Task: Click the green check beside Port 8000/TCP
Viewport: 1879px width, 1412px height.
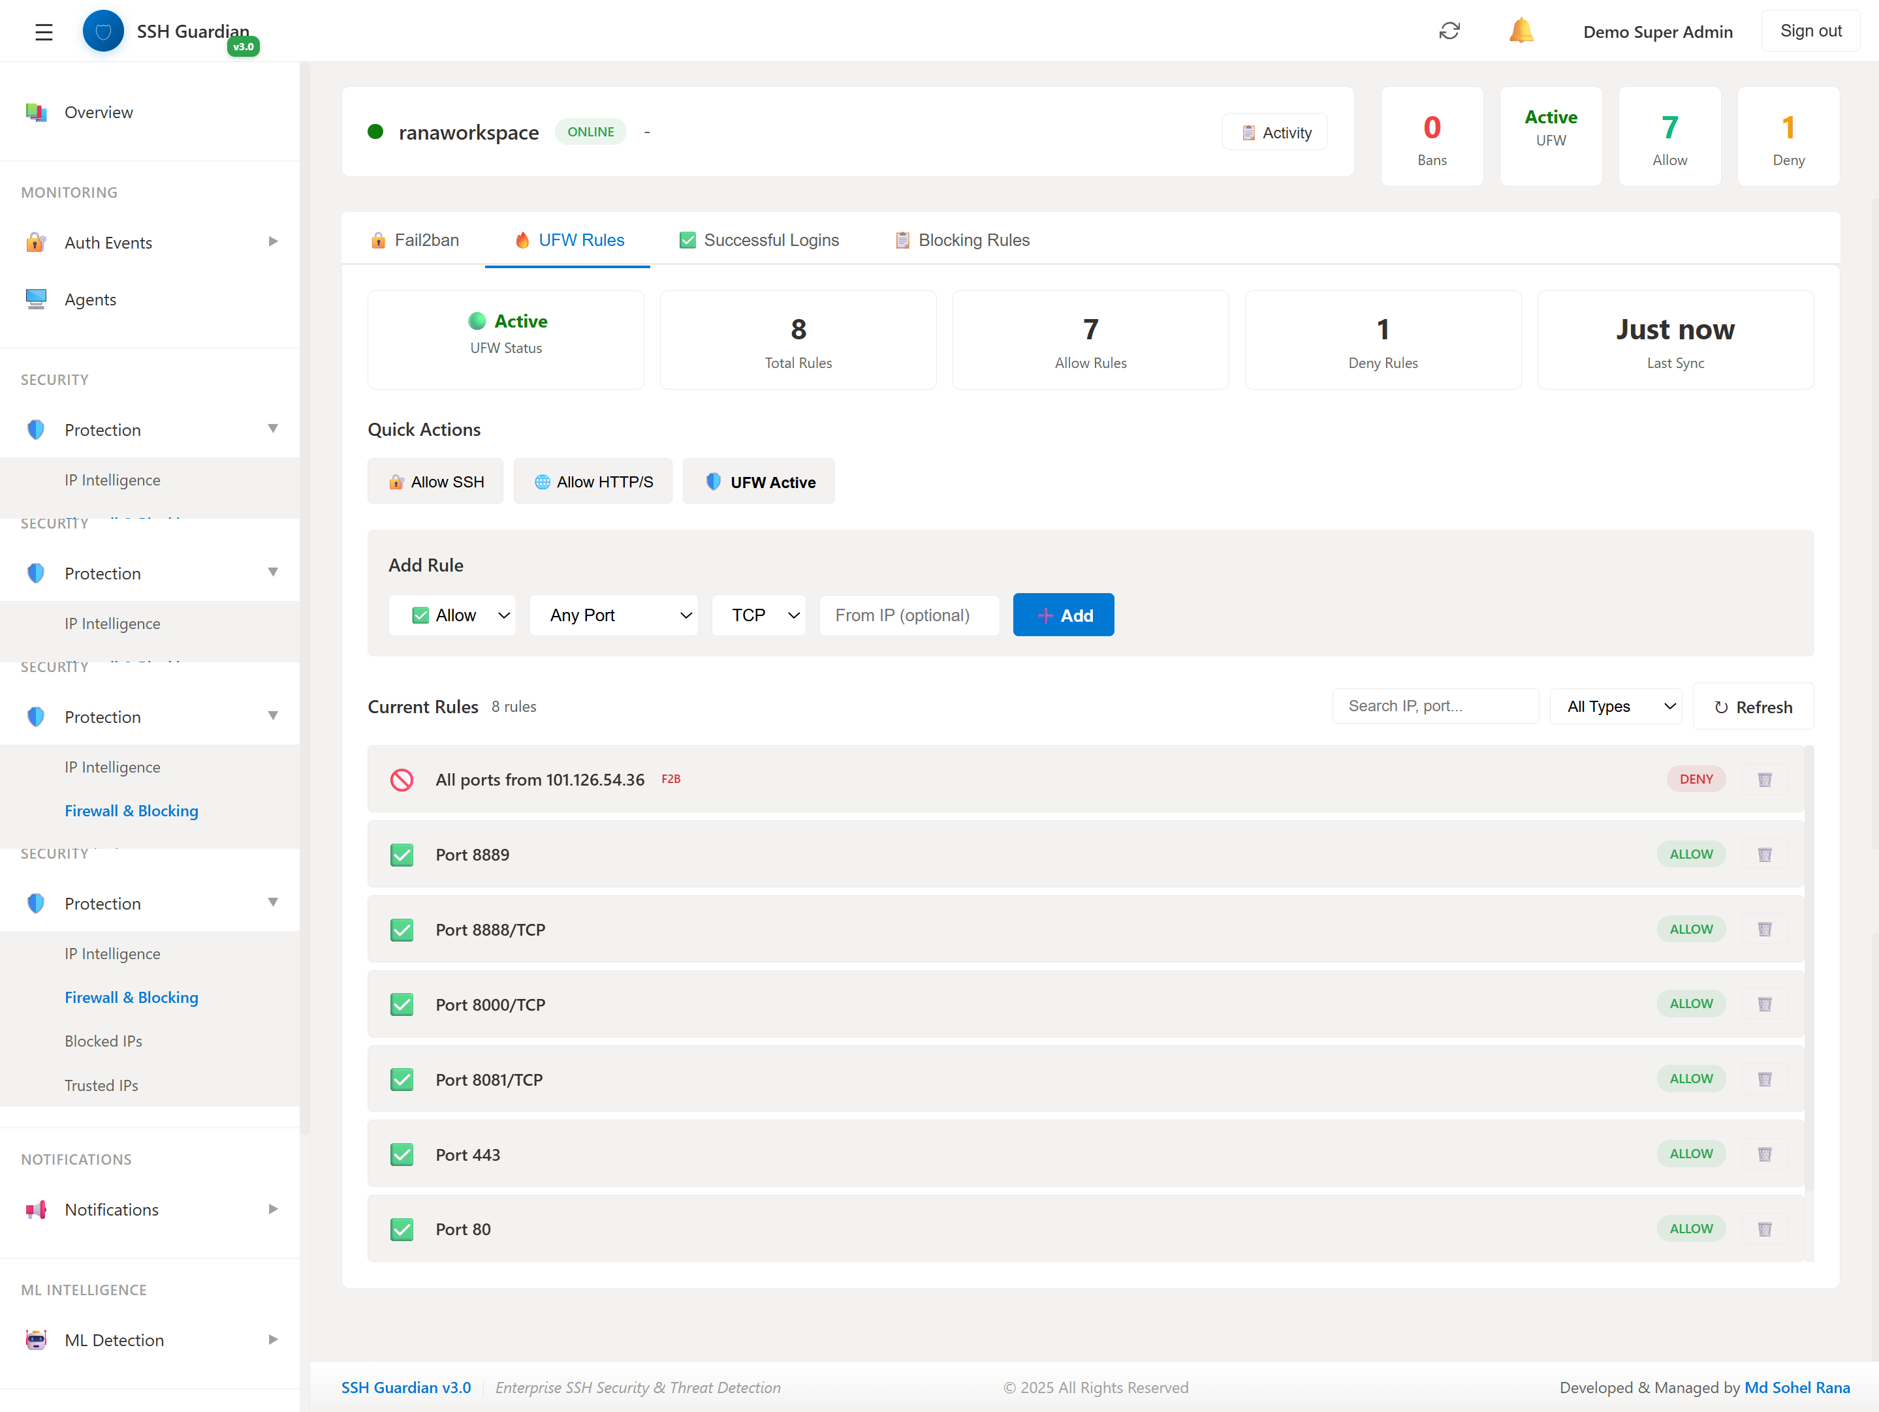Action: click(402, 1004)
